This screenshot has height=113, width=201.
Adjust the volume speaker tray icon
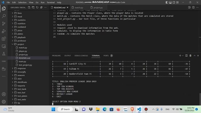tap(177, 109)
